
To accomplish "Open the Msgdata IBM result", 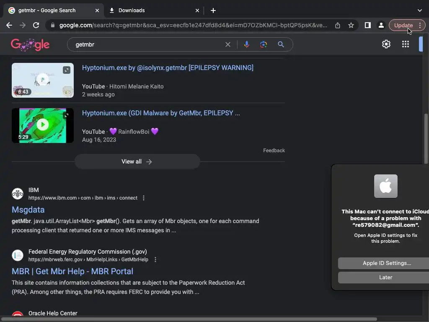I will point(28,210).
